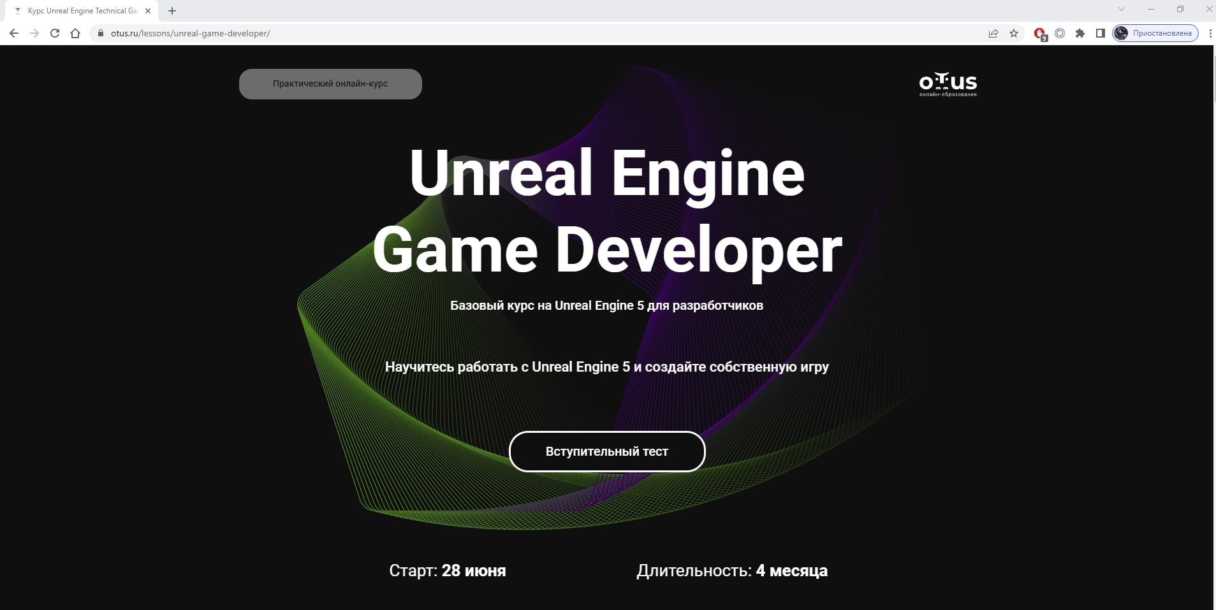Bookmark this page with the star icon

click(x=1014, y=33)
